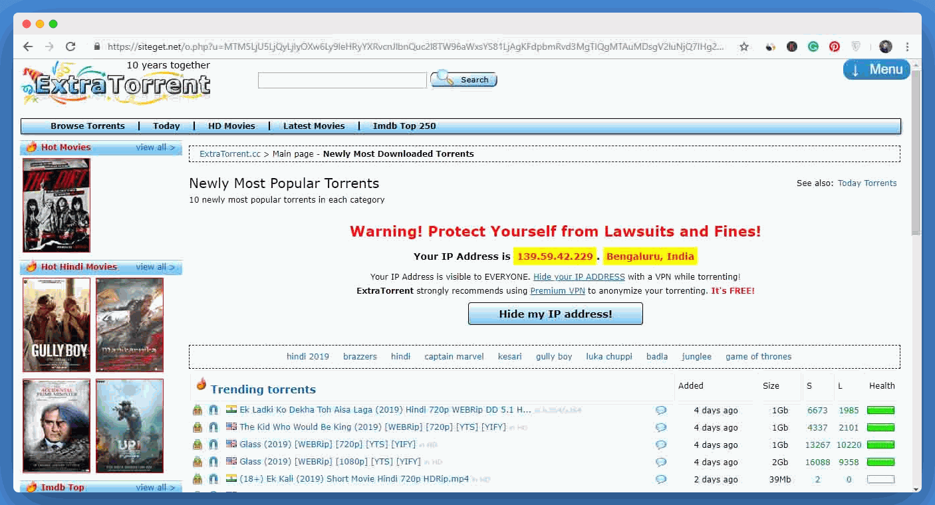The image size is (935, 505).
Task: Open the Pinterest extension icon
Action: click(834, 47)
